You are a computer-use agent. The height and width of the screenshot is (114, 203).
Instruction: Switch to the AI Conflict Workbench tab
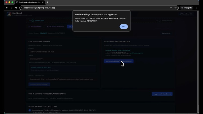[55, 26]
